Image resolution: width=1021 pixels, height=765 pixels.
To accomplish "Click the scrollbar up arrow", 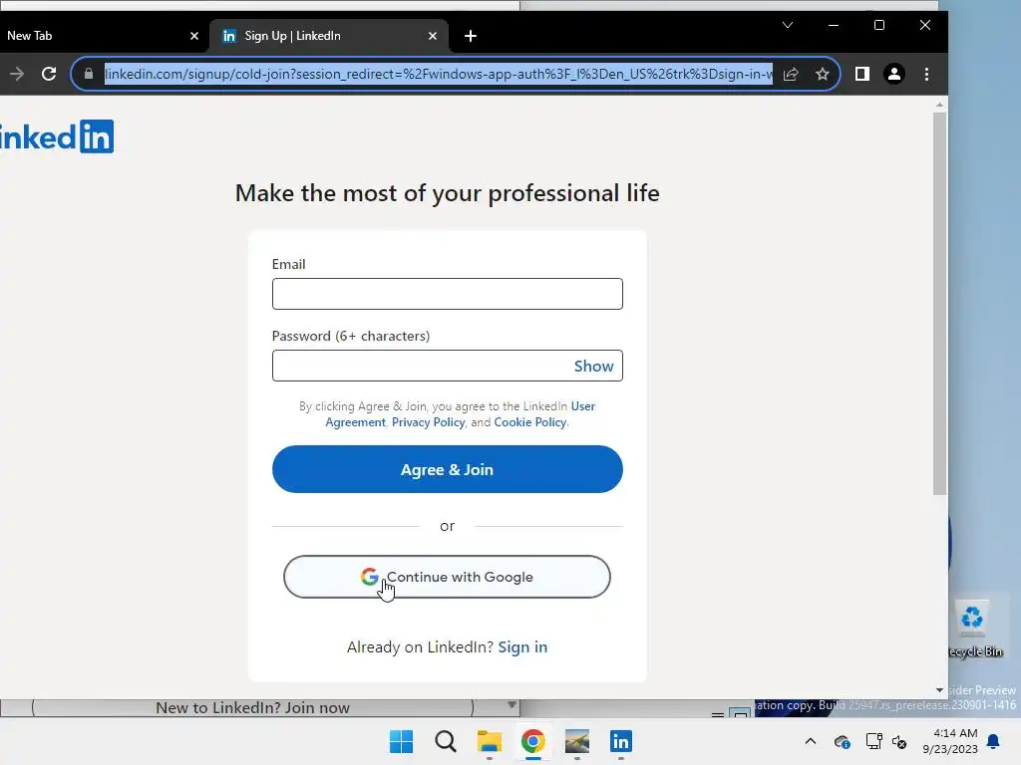I will pos(939,104).
